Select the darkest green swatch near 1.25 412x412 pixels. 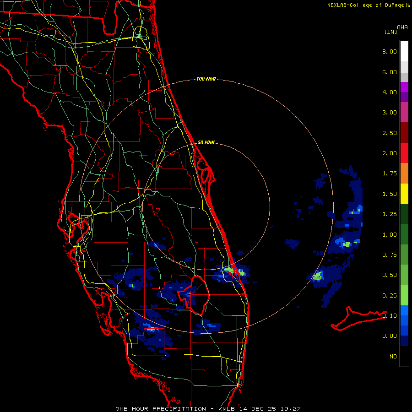404,214
